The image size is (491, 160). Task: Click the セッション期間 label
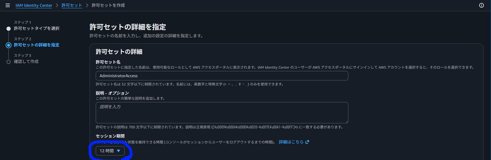click(x=110, y=135)
